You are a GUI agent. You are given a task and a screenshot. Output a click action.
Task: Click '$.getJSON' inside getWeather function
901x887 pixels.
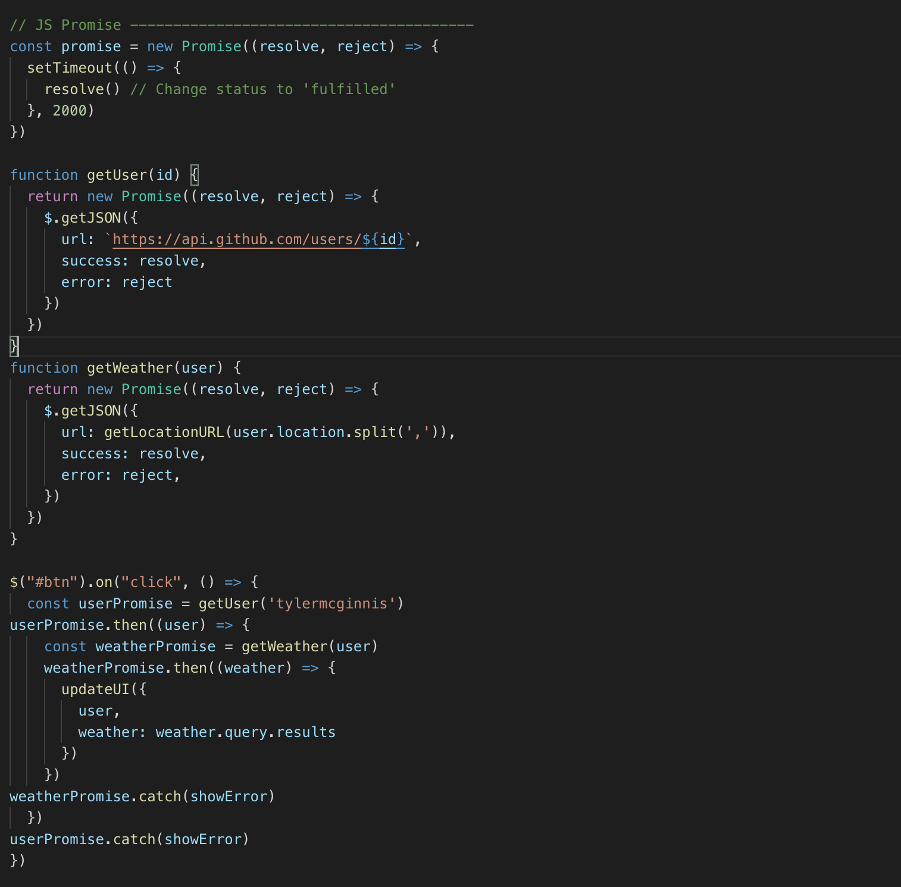click(83, 411)
